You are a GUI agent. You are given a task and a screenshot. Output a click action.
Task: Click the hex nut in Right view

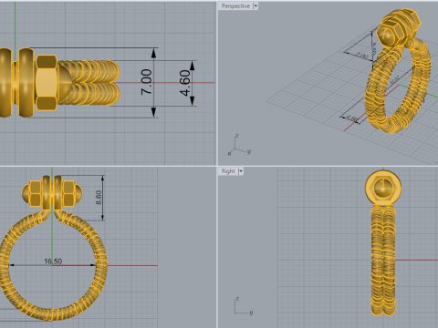(x=383, y=188)
